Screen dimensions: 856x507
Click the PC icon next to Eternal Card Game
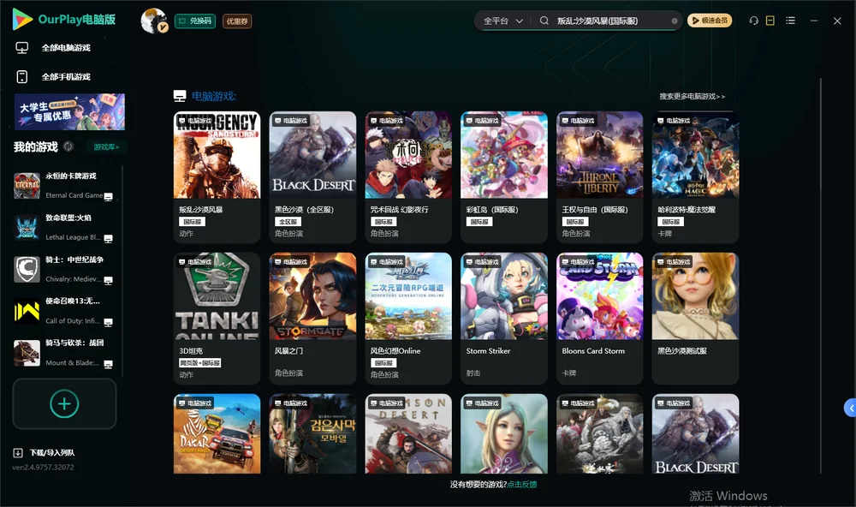pyautogui.click(x=108, y=197)
